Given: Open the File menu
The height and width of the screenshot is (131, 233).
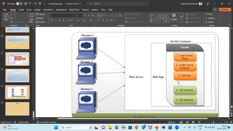Looking at the screenshot, I should click(5, 10).
